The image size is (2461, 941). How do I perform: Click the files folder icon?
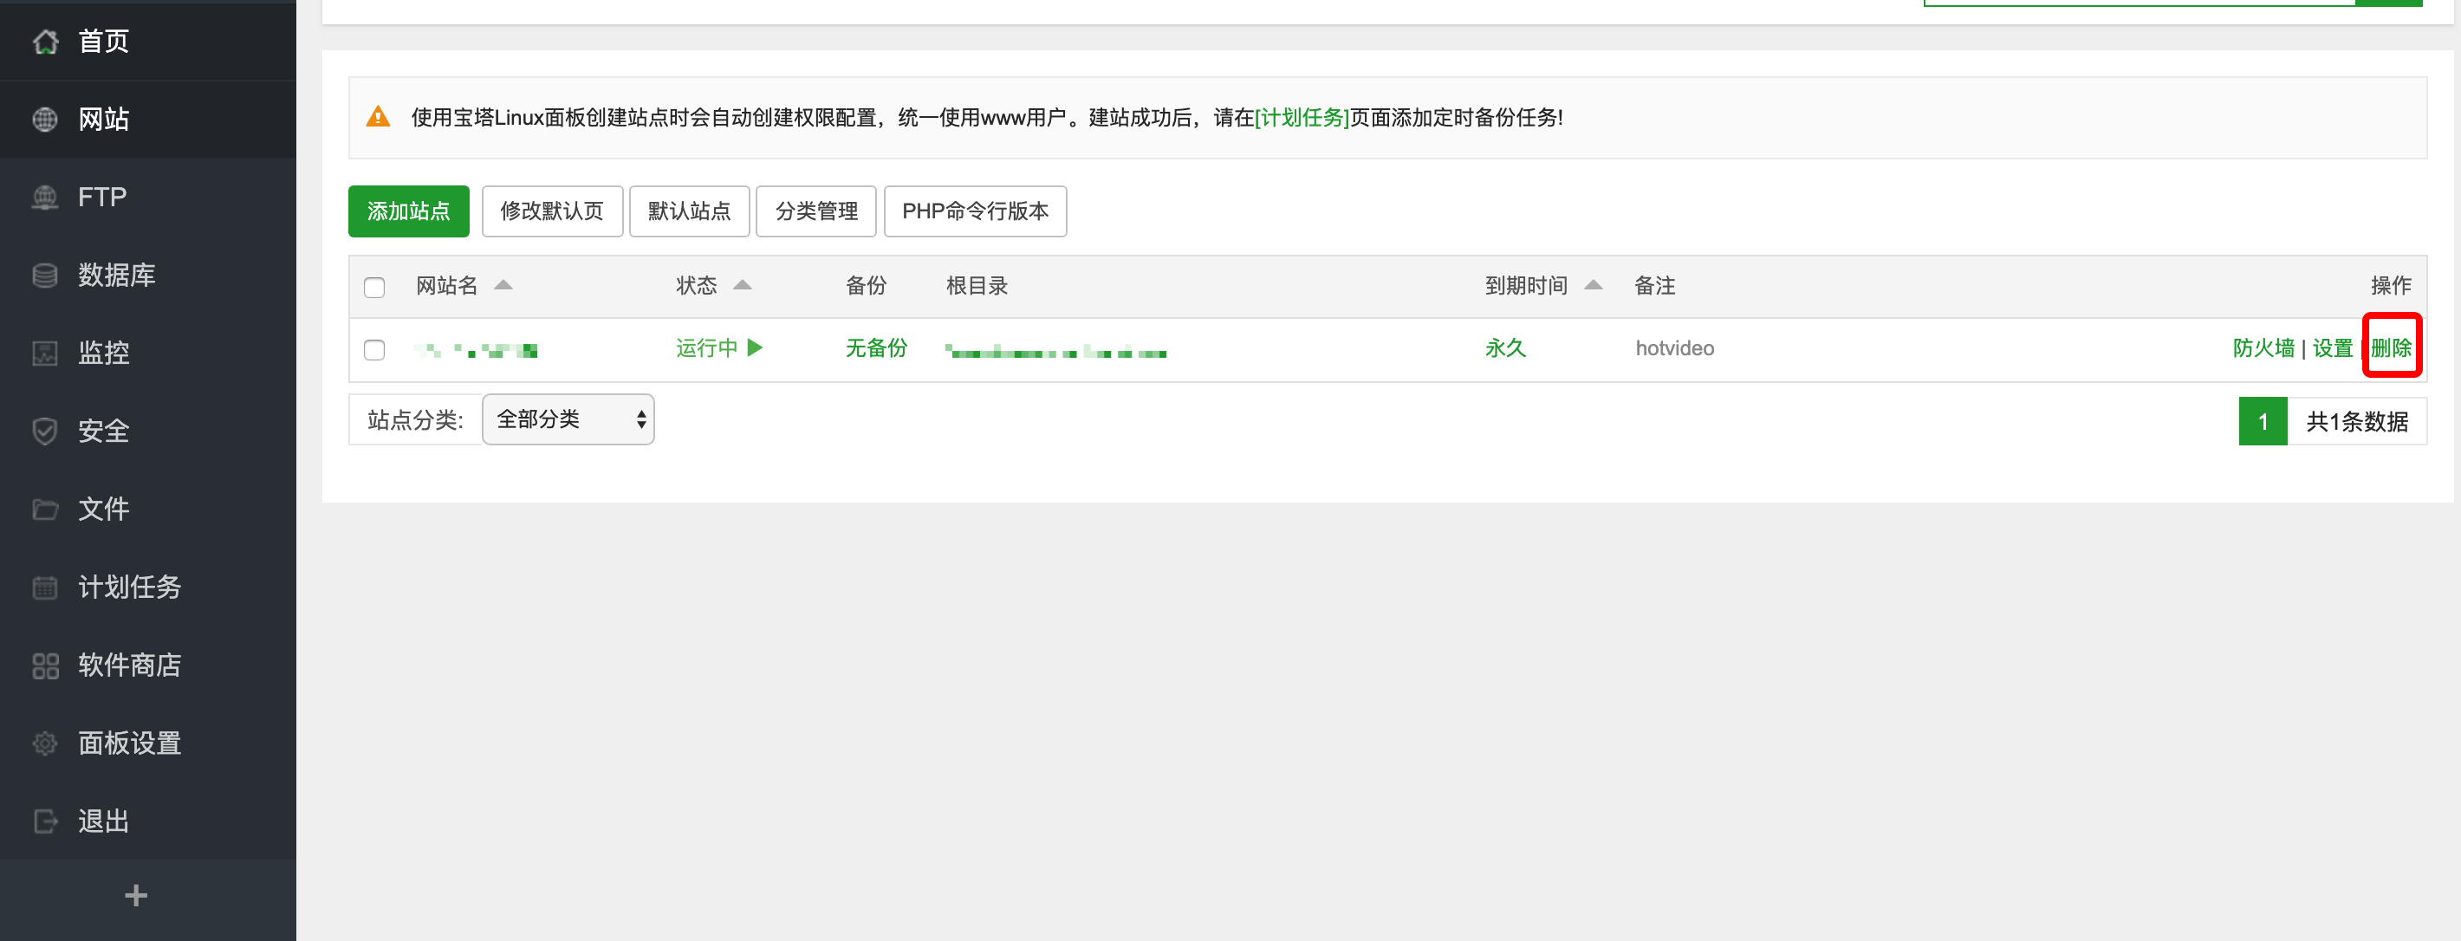tap(45, 509)
